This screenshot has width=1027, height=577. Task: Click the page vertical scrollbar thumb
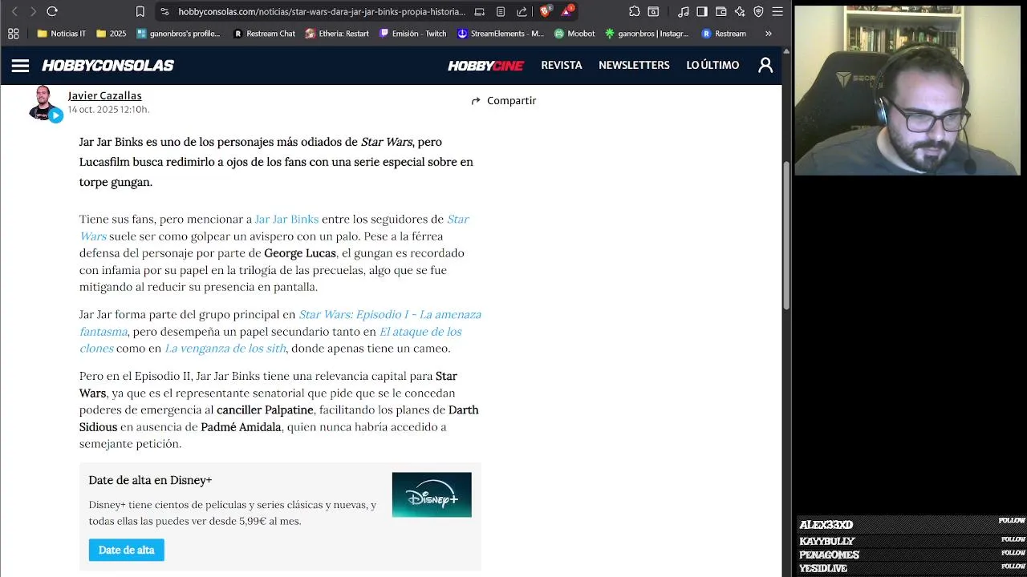coord(787,236)
